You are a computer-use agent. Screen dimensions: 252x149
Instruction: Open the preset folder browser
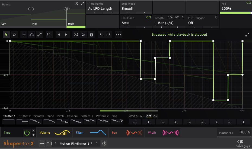[x=49, y=144]
